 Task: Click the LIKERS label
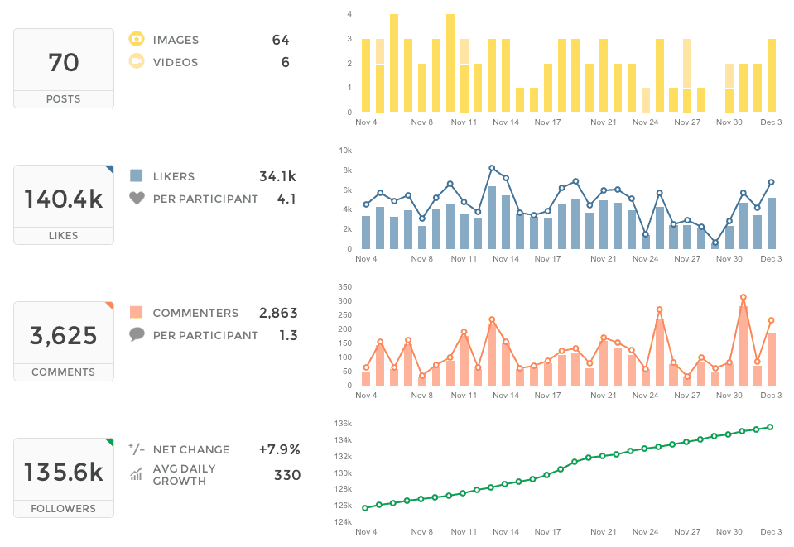click(174, 176)
